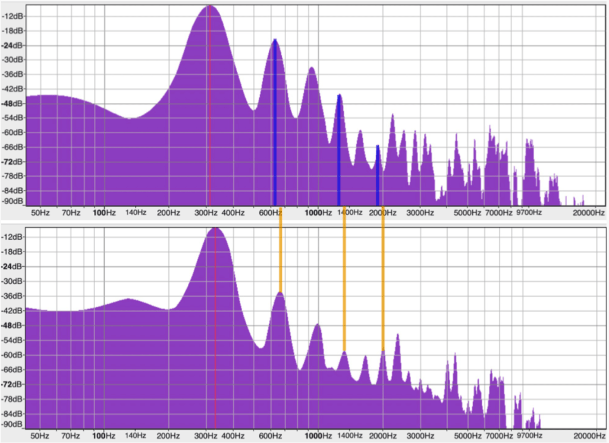
Task: Click the middle orange line in the bottom plot
Action: pyautogui.click(x=344, y=279)
